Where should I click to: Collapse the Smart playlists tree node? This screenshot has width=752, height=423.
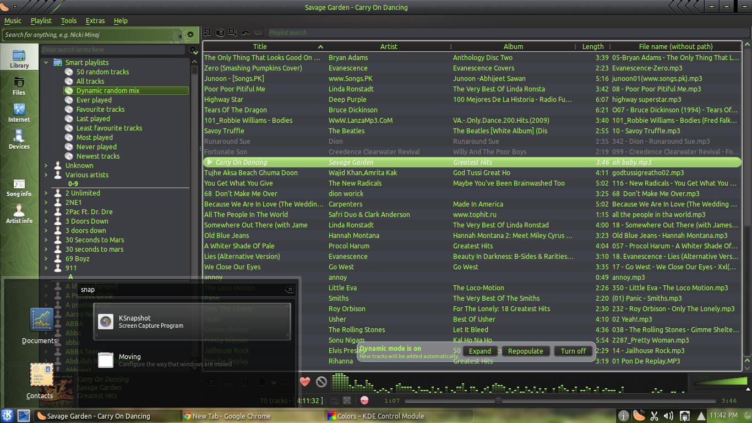(46, 62)
